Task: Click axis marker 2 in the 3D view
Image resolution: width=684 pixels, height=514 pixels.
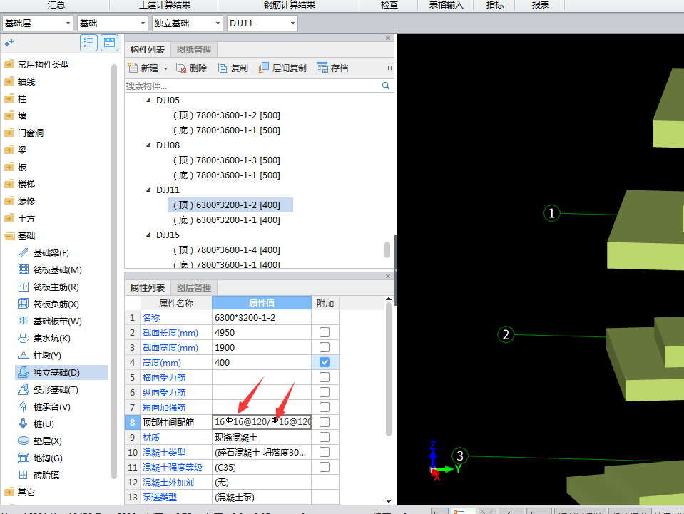Action: point(506,335)
